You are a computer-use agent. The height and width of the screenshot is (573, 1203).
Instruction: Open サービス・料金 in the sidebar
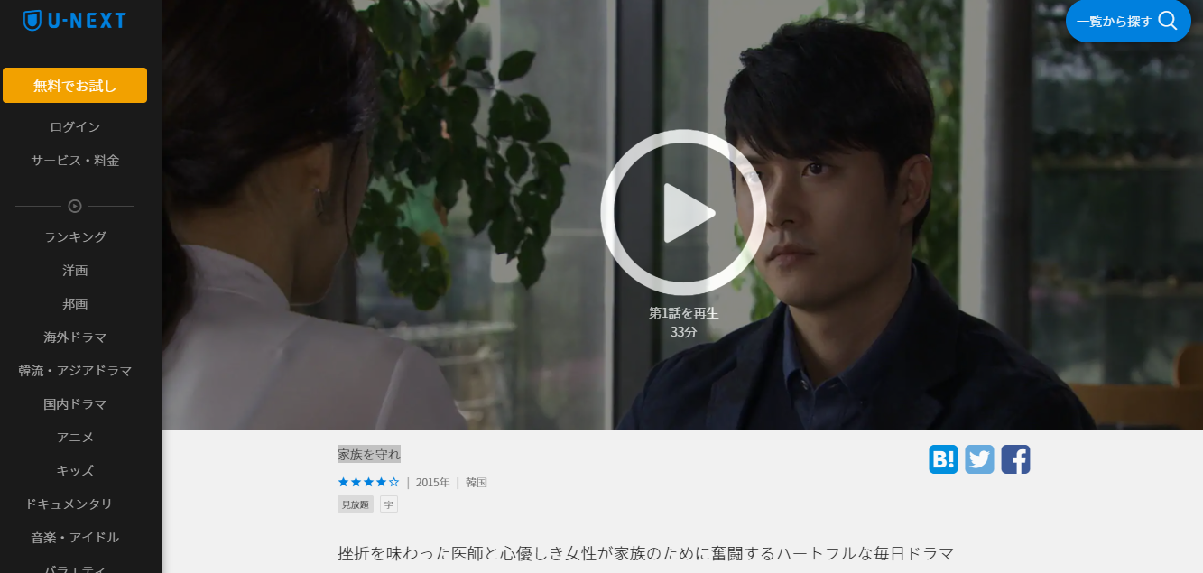click(x=75, y=160)
